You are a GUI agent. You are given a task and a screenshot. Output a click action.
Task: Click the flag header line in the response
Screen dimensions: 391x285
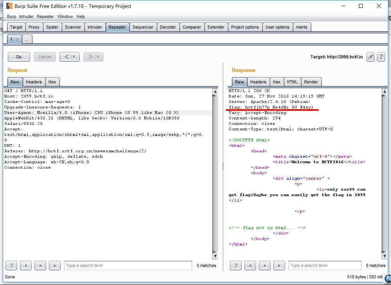pyautogui.click(x=271, y=107)
